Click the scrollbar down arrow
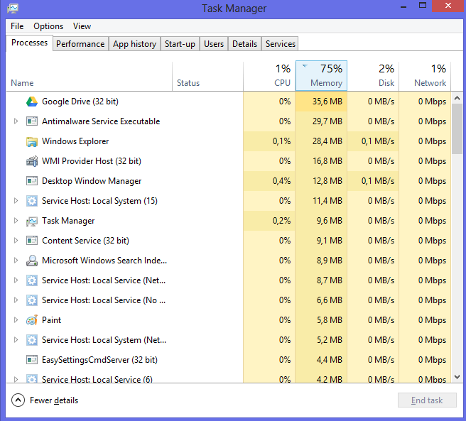This screenshot has height=421, width=466. tap(457, 377)
